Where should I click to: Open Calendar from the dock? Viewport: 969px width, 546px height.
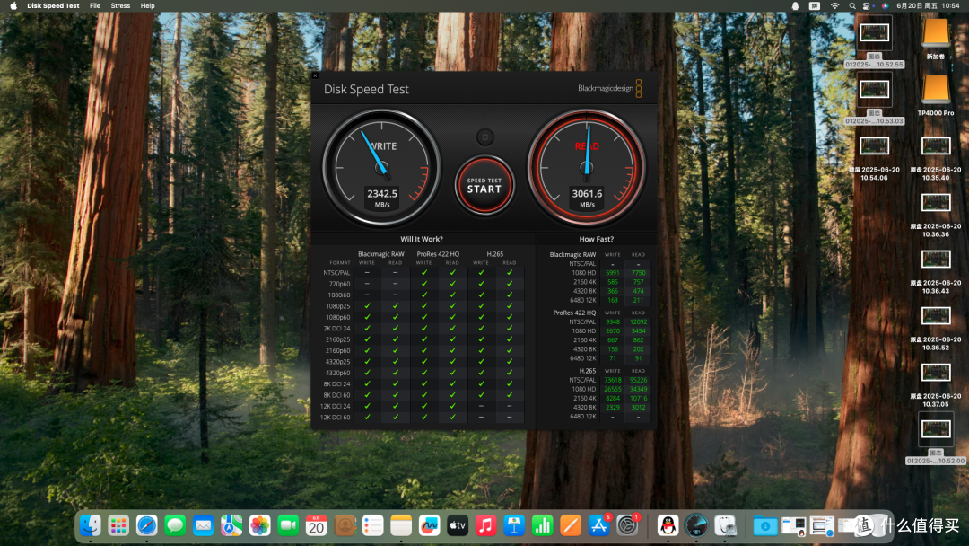(x=317, y=525)
